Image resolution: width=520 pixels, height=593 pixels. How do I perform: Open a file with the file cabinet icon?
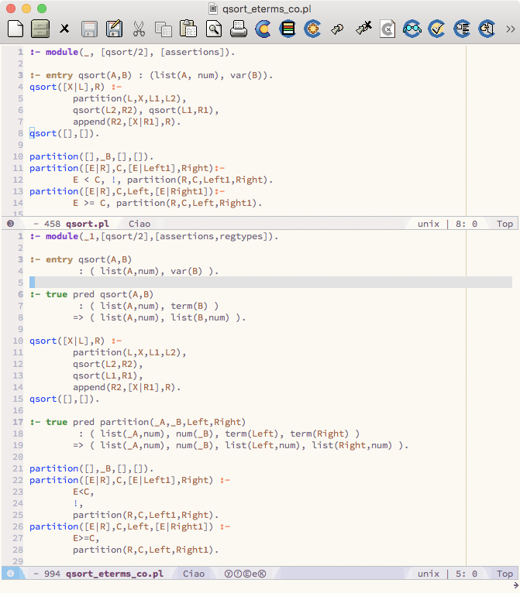(40, 29)
